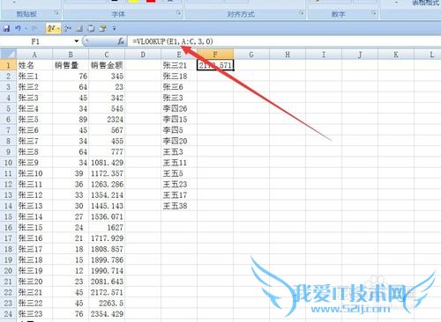Image resolution: width=441 pixels, height=322 pixels.
Task: Select column K header
Action: click(x=396, y=55)
